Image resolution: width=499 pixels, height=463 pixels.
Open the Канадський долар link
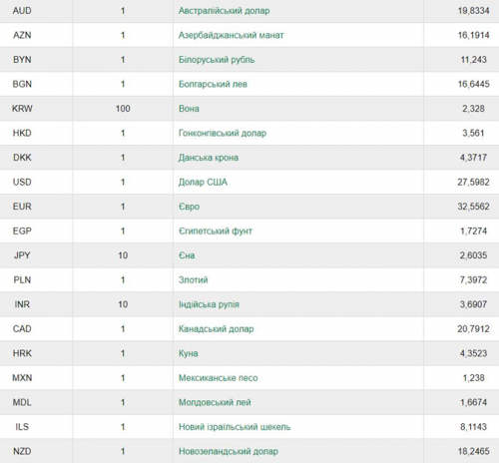[217, 329]
